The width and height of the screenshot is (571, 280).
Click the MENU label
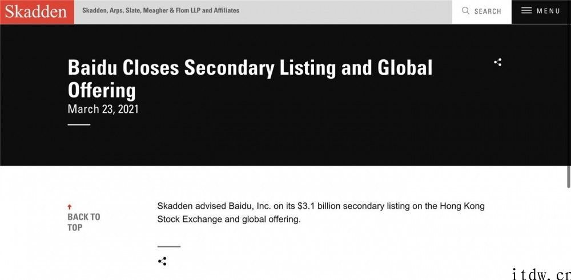pyautogui.click(x=548, y=11)
